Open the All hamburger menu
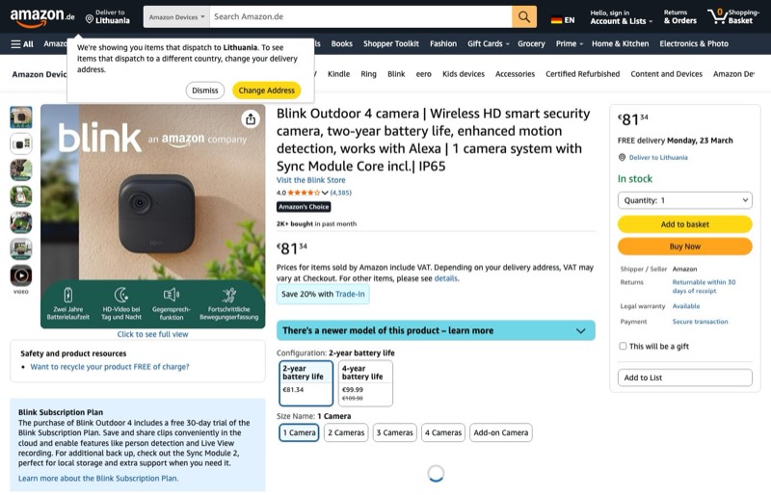The width and height of the screenshot is (771, 495). [x=22, y=43]
